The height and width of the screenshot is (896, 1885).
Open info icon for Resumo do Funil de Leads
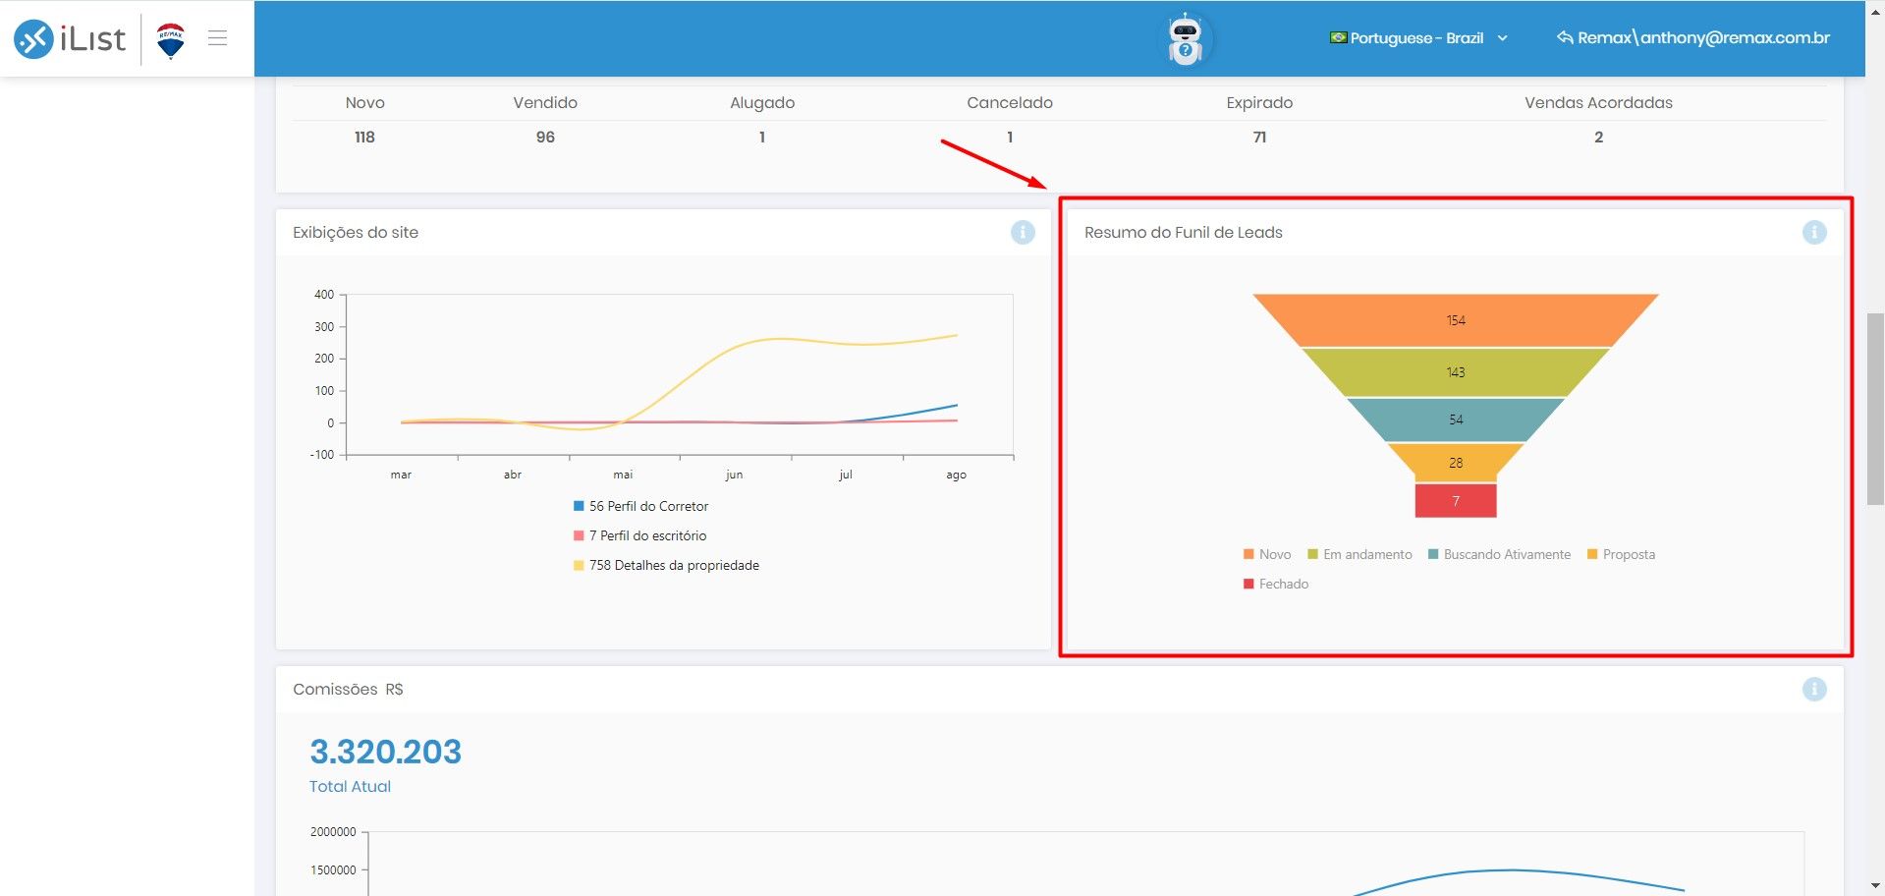click(x=1814, y=233)
